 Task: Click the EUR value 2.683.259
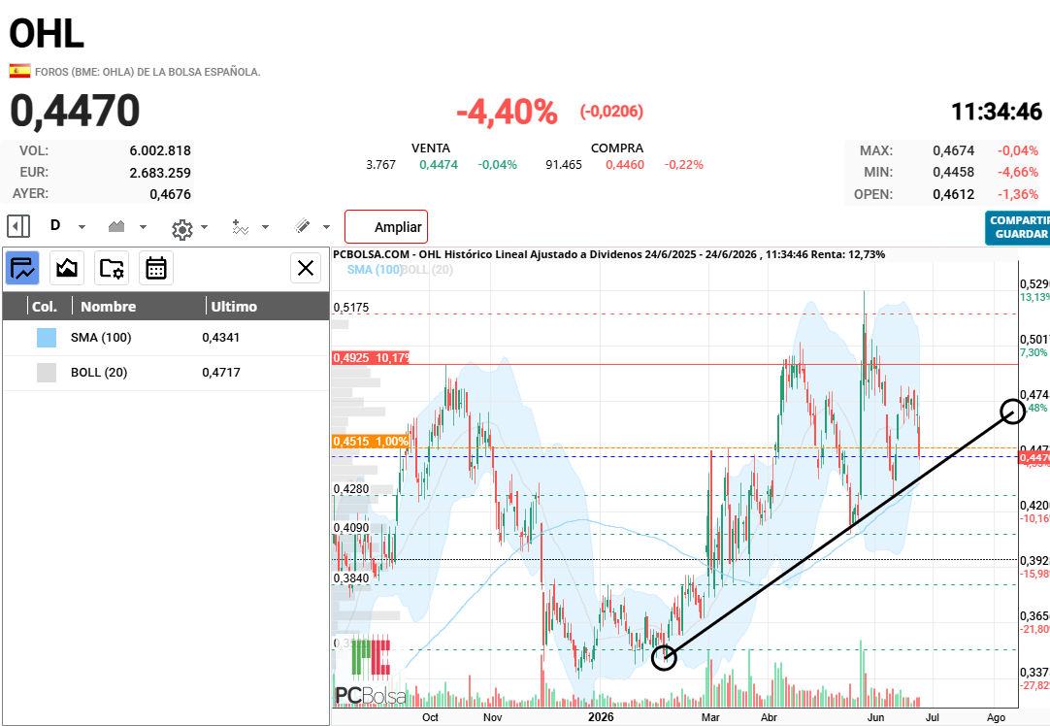click(x=160, y=173)
